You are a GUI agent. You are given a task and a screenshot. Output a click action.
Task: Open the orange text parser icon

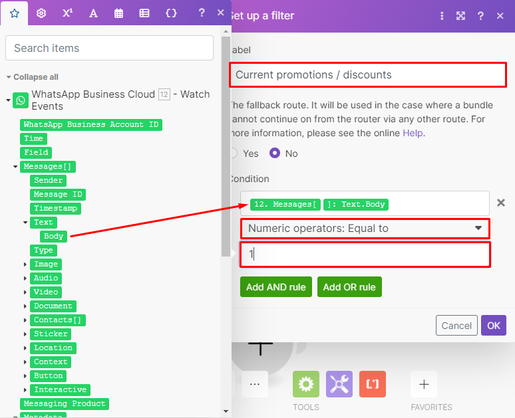(373, 384)
